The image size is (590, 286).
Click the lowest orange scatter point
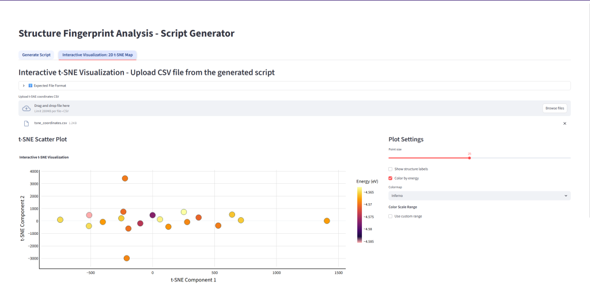pyautogui.click(x=127, y=258)
